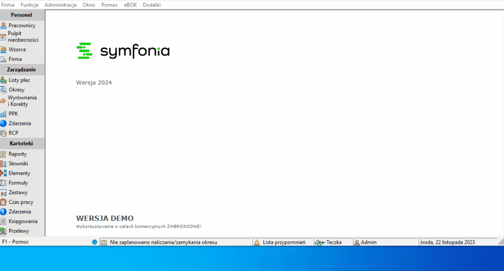
Task: Click the date 'środa, 22 listopada 2023'
Action: [x=448, y=242]
